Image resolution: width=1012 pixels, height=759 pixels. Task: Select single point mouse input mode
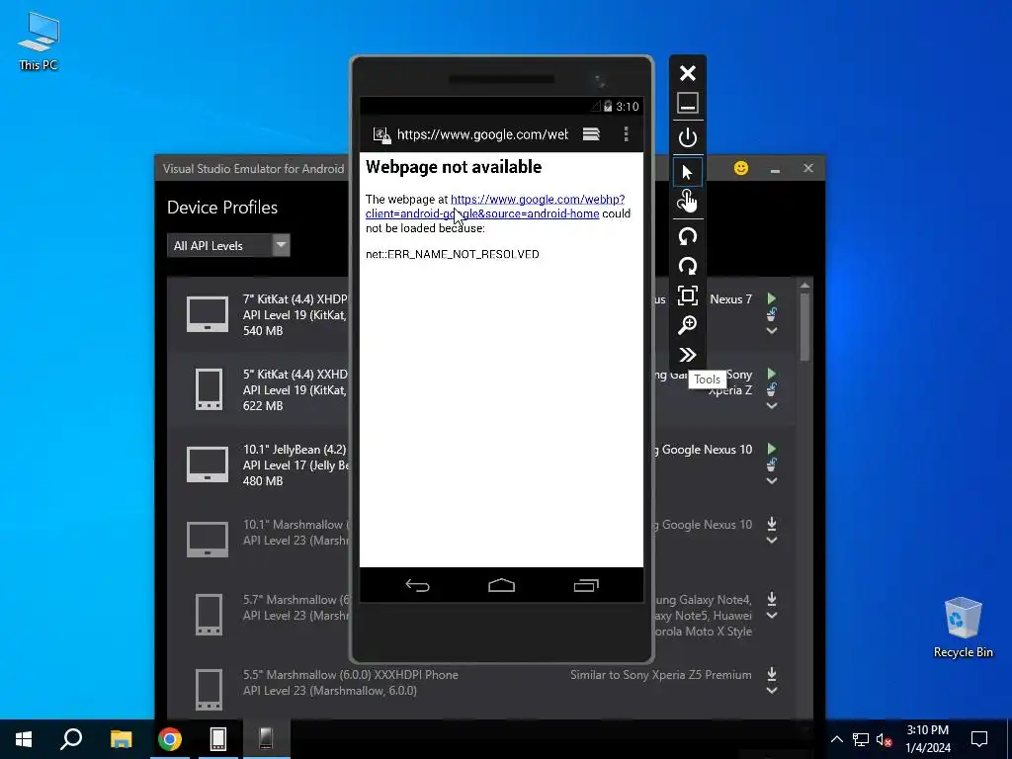(688, 172)
